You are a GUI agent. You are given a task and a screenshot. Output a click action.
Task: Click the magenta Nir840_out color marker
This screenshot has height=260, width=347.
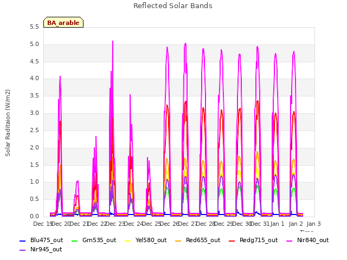pyautogui.click(x=289, y=240)
